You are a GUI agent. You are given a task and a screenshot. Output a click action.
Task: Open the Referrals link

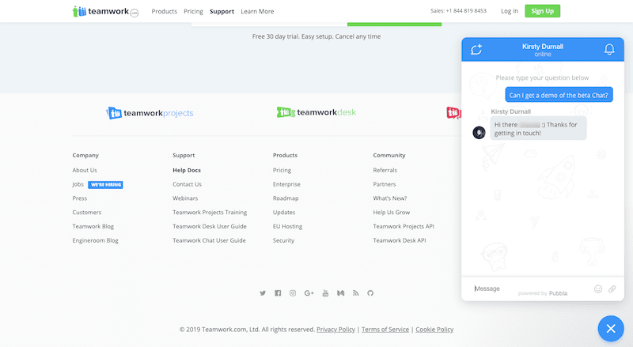click(x=385, y=170)
